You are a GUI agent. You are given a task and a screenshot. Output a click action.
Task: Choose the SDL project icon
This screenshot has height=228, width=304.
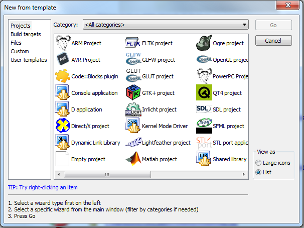tap(204, 108)
